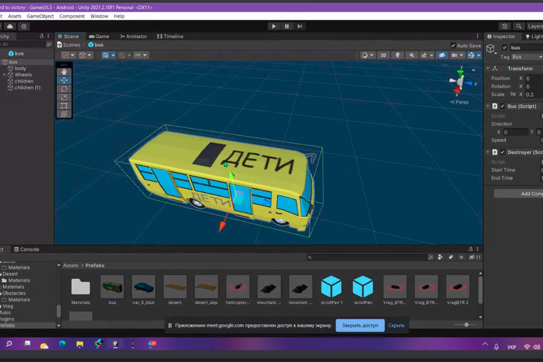543x362 pixels.
Task: Select the Rotate tool in scene toolbar
Action: pyautogui.click(x=65, y=89)
